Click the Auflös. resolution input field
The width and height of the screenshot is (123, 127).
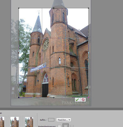coord(51,120)
